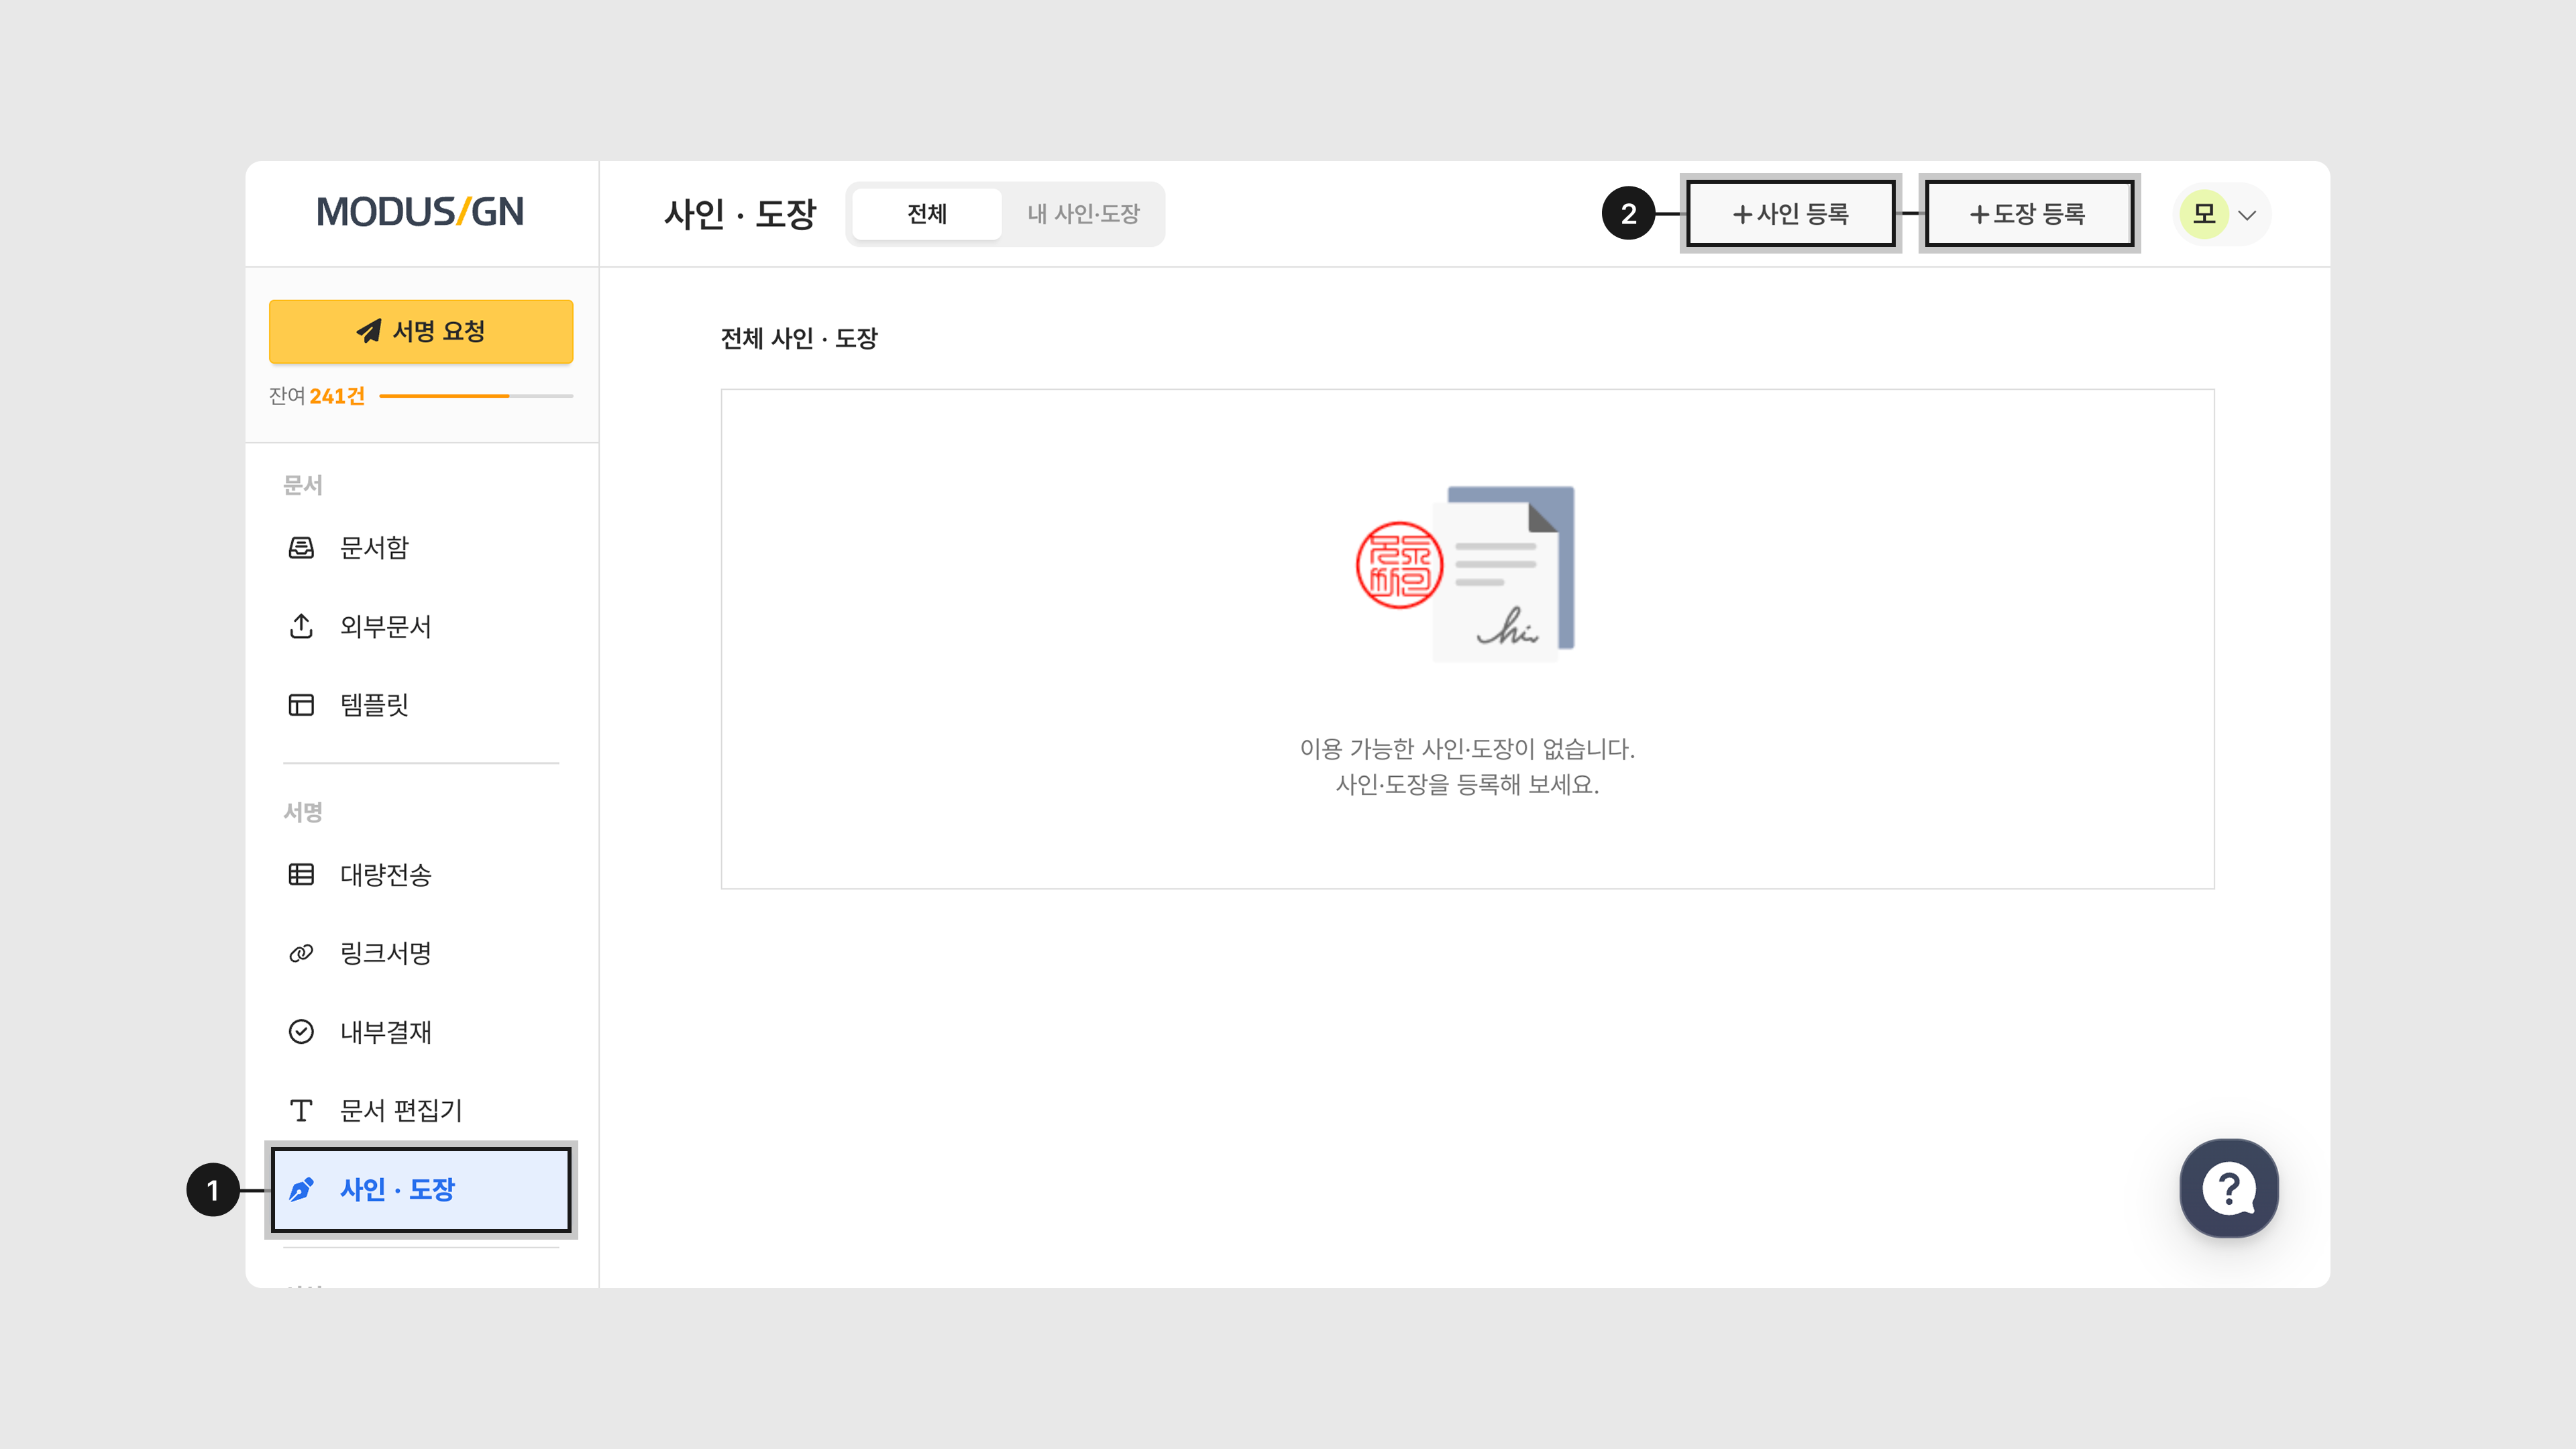Expand the user profile dropdown chevron

pos(2247,215)
